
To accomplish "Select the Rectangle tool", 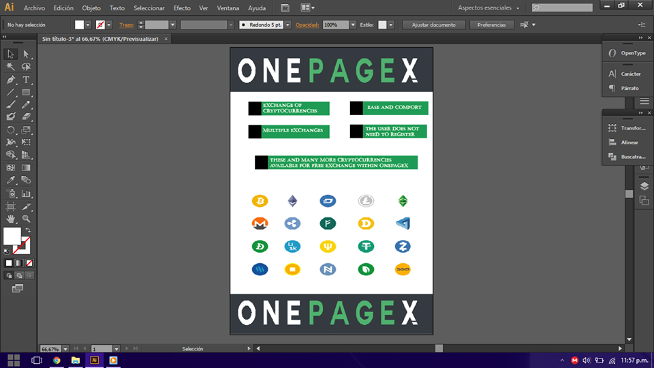I will tap(26, 92).
